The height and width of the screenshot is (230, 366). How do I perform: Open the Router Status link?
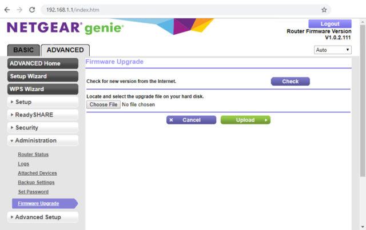pyautogui.click(x=33, y=155)
